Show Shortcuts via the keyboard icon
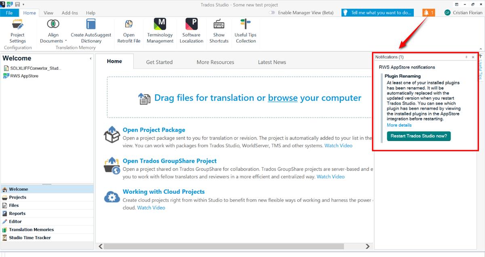This screenshot has width=485, height=257. click(x=219, y=31)
